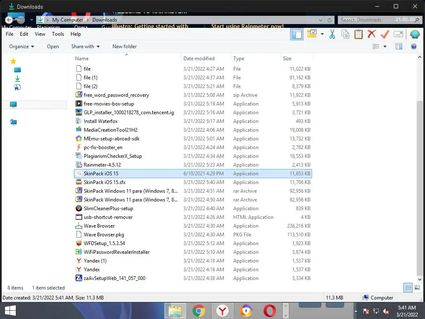This screenshot has width=425, height=319.
Task: Open the View menu
Action: (x=40, y=34)
